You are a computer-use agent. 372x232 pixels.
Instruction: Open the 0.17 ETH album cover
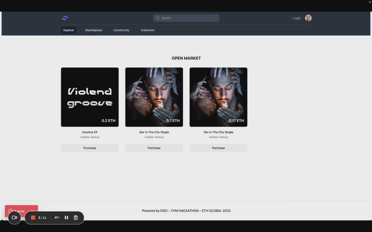pyautogui.click(x=218, y=97)
